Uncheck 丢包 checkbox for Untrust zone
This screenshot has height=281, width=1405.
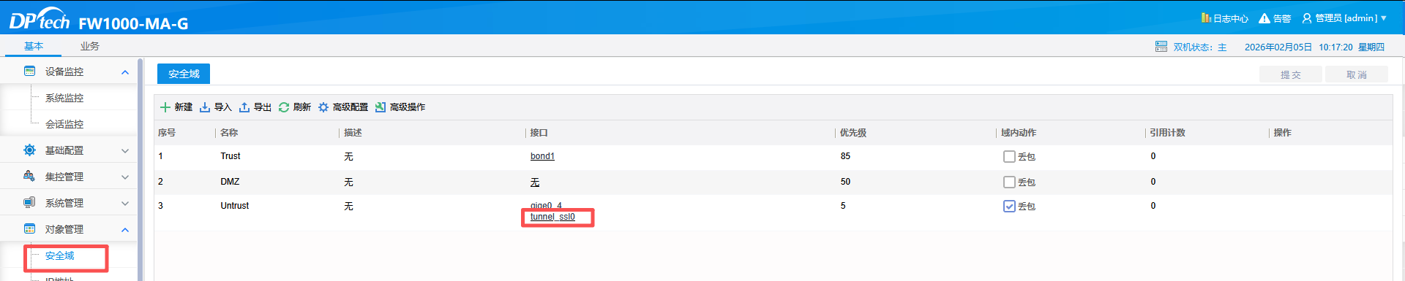(x=1009, y=207)
